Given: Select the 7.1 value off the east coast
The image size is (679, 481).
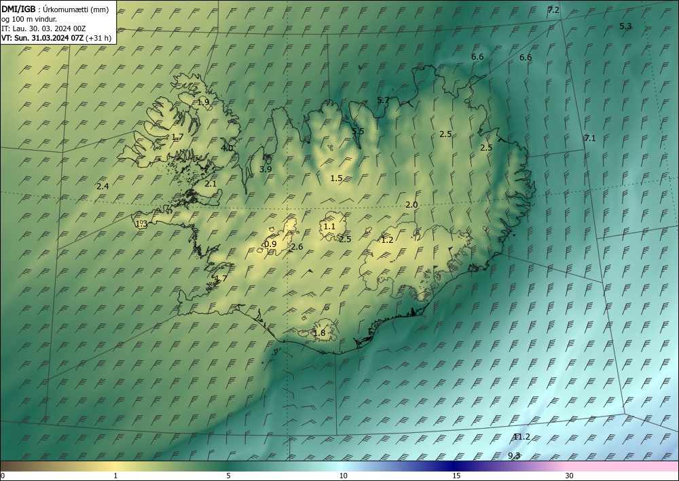Looking at the screenshot, I should tap(590, 138).
